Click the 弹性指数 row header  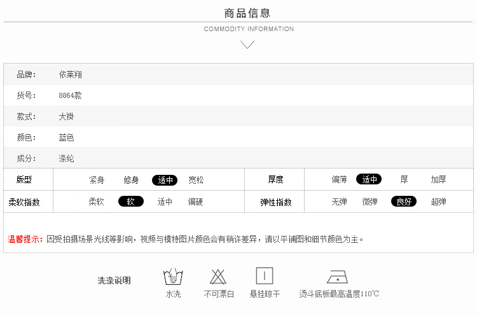pos(275,202)
